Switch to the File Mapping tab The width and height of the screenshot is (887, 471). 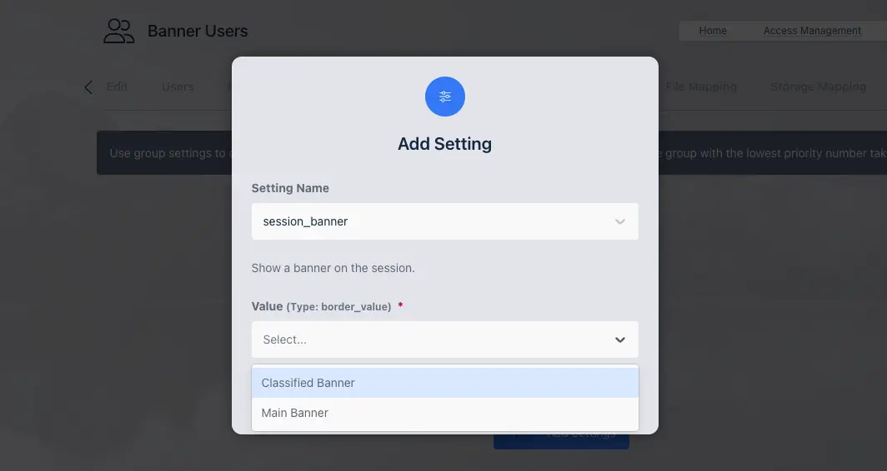[x=701, y=87]
